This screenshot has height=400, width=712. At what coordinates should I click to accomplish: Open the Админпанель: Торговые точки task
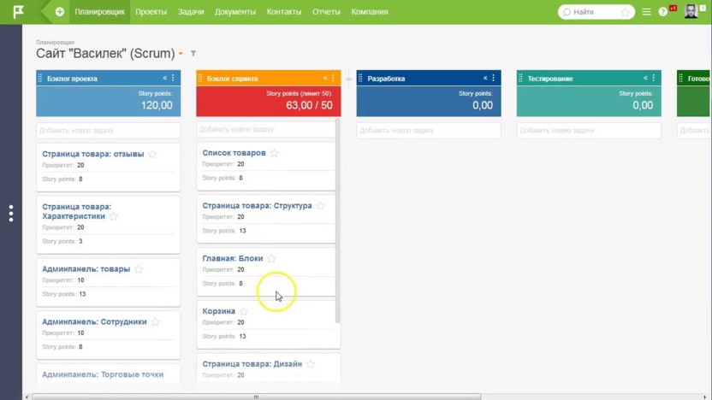tap(103, 374)
